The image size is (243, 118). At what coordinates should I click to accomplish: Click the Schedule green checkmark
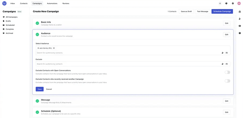point(37,112)
